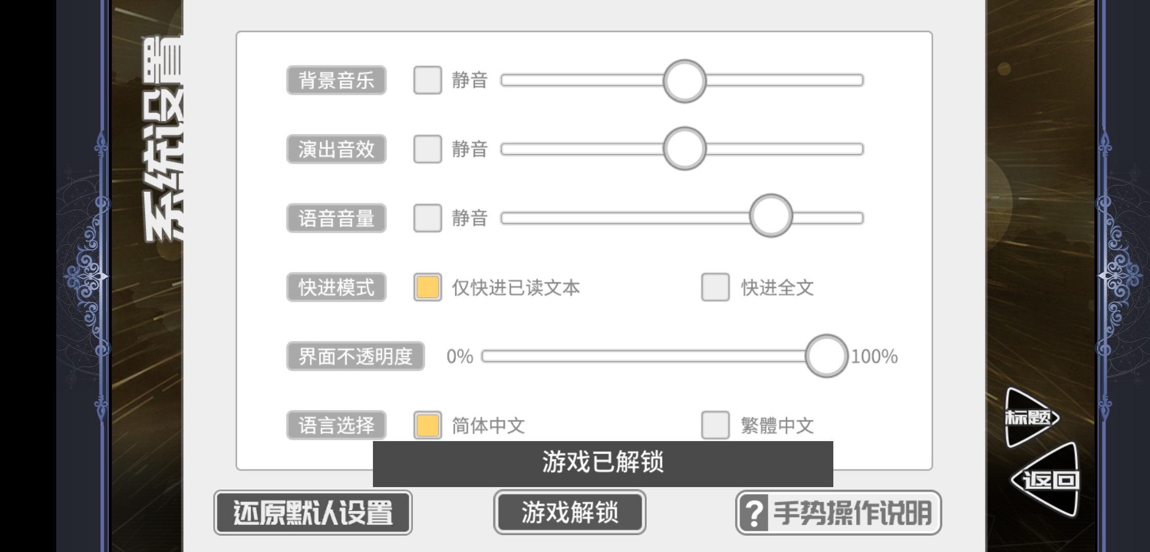Click the 演出音效 volume slider knob
The width and height of the screenshot is (1150, 552).
684,149
